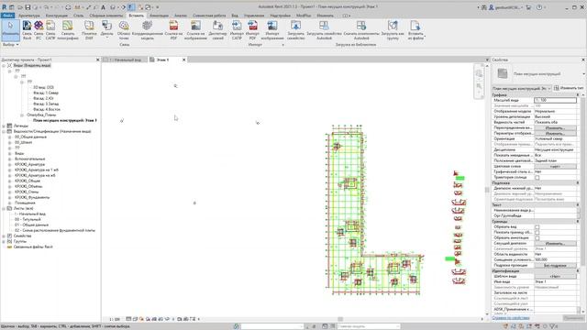
Task: Switch to the Structure ribbon tab
Action: pyautogui.click(x=57, y=16)
